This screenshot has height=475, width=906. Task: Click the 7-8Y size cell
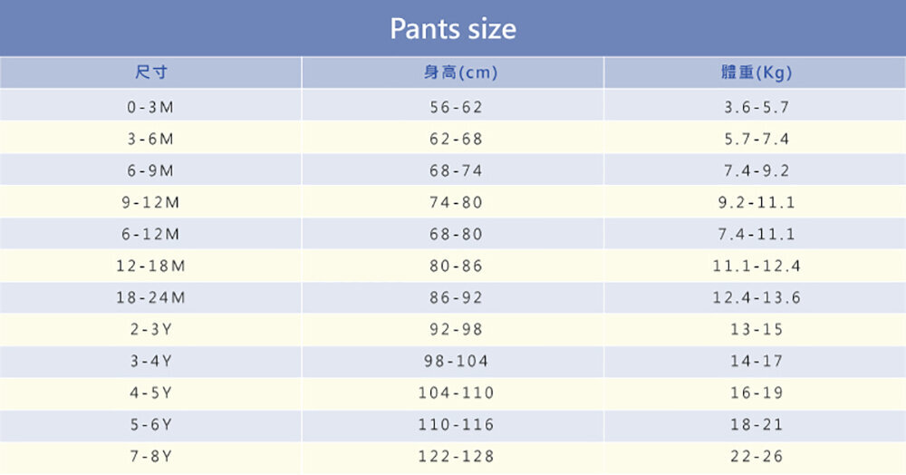[x=150, y=456]
